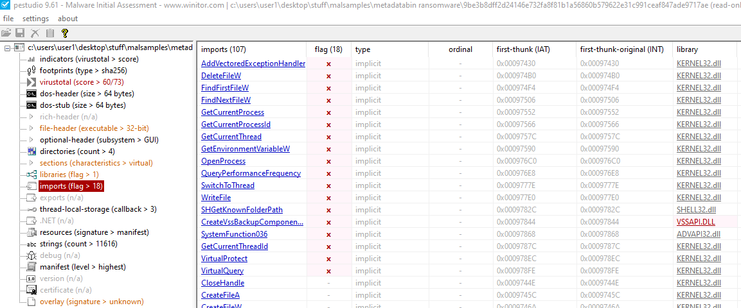Click the thread-local-storage key icon

point(31,209)
